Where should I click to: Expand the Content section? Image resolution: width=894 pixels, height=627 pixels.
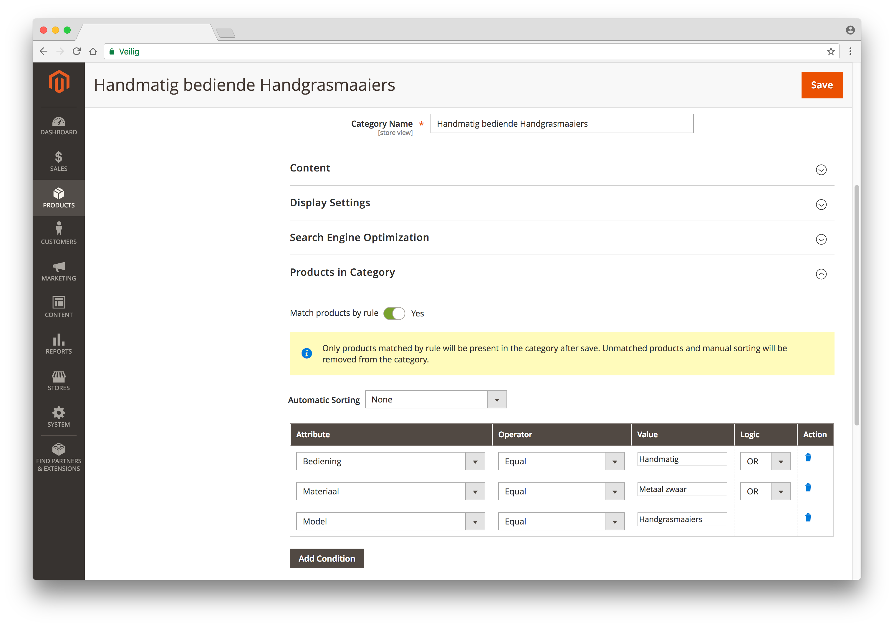pos(821,170)
